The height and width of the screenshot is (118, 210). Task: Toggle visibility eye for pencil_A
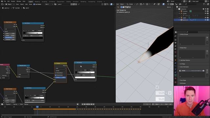click(206, 20)
